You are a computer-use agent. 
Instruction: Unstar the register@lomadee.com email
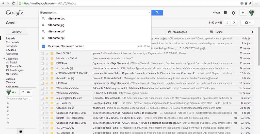(x=47, y=98)
